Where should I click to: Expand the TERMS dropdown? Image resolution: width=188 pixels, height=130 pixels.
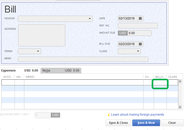coord(38,51)
